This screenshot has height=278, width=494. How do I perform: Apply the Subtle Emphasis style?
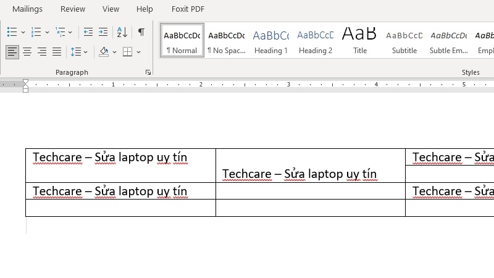[x=449, y=40]
